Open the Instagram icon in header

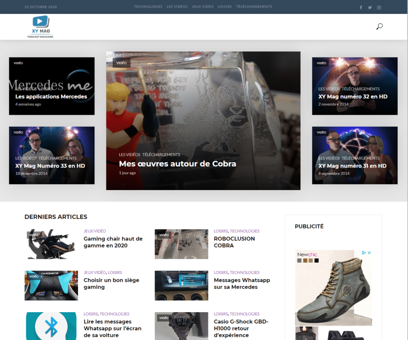[x=379, y=8]
